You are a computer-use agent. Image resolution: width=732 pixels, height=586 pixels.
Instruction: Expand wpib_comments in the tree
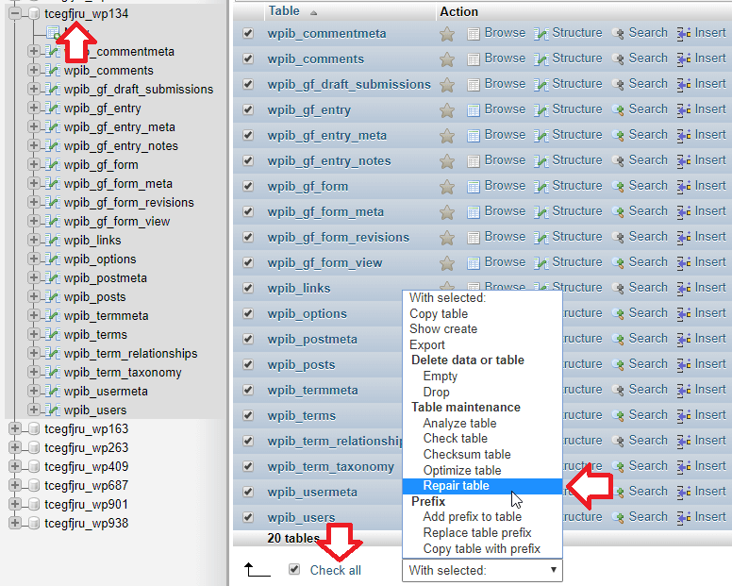click(x=34, y=70)
